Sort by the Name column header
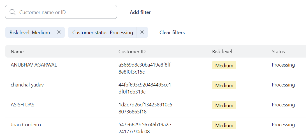The width and height of the screenshot is (306, 137). [17, 52]
